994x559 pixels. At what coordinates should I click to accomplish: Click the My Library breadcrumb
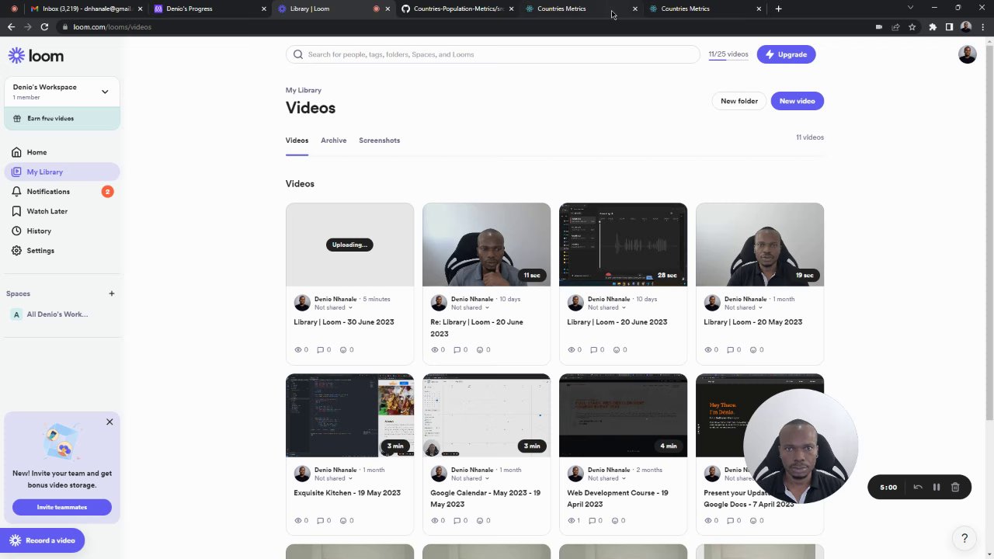[x=303, y=90]
